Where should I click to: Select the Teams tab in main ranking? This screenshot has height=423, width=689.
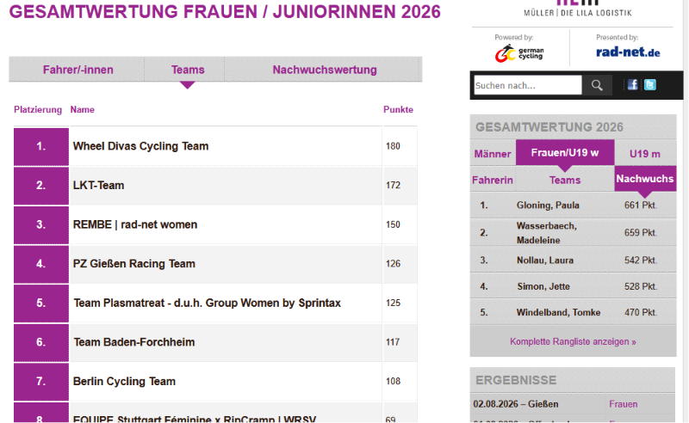click(x=188, y=70)
